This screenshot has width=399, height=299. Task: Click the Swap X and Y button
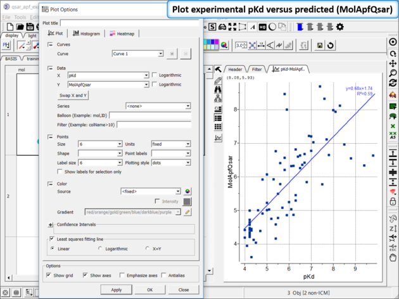(x=73, y=95)
